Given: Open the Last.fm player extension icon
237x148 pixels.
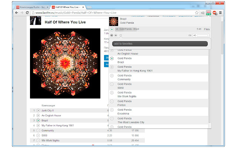Looking at the screenshot, I should point(208,13).
